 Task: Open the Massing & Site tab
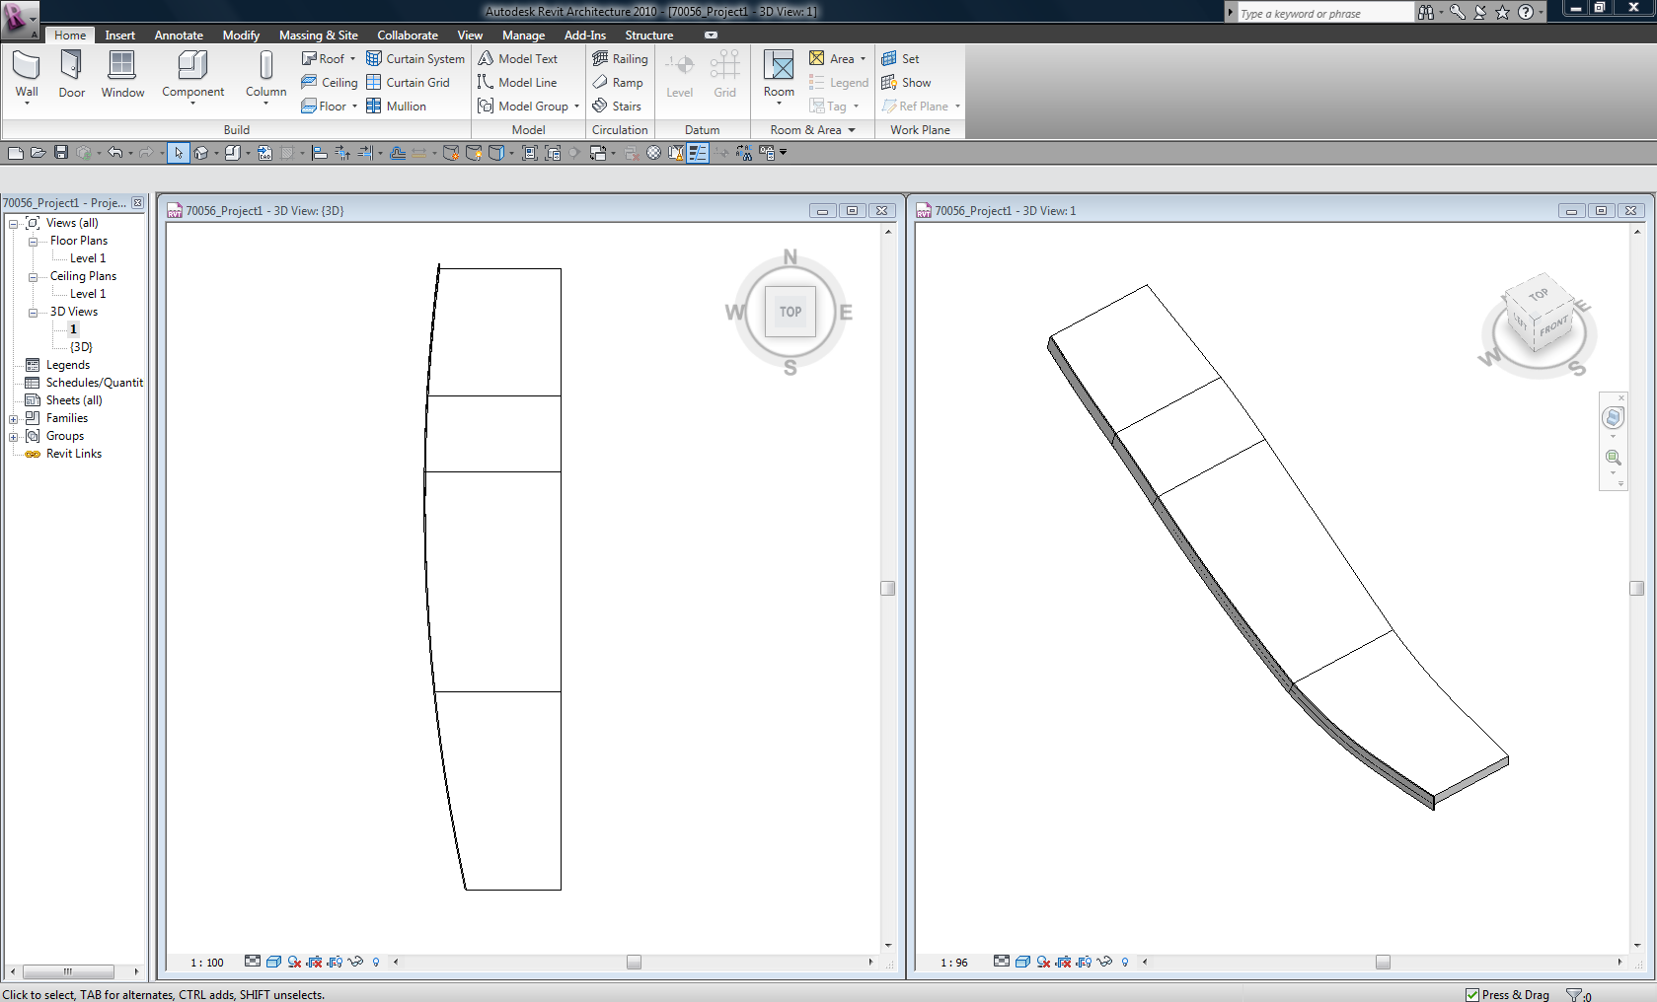(x=318, y=36)
